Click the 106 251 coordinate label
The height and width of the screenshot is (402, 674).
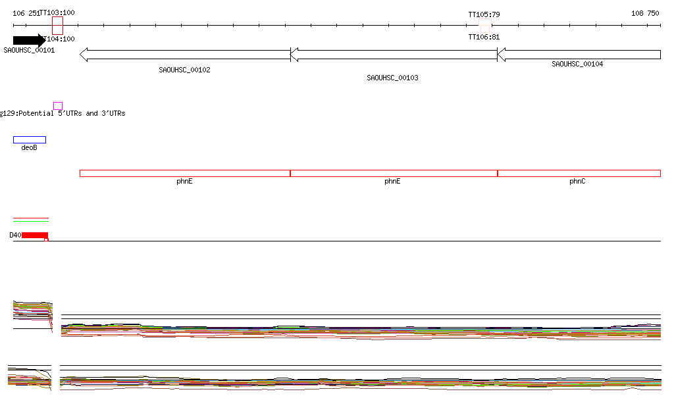pyautogui.click(x=26, y=13)
